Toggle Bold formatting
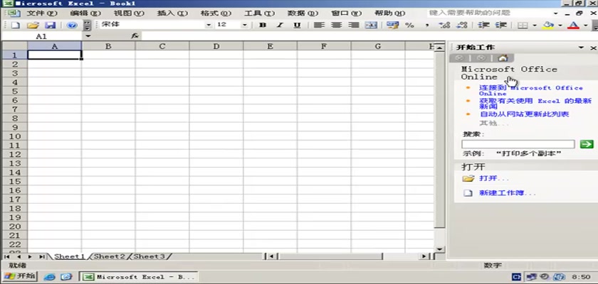The height and width of the screenshot is (284, 598). 263,25
